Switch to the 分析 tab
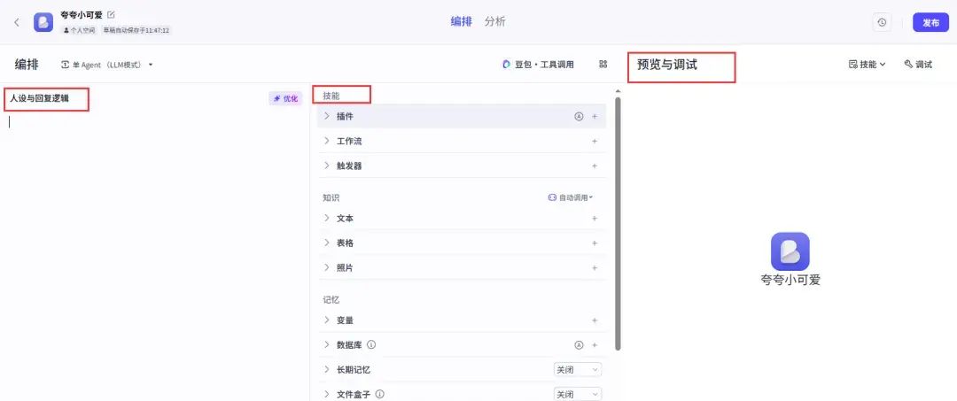957x401 pixels. (495, 22)
